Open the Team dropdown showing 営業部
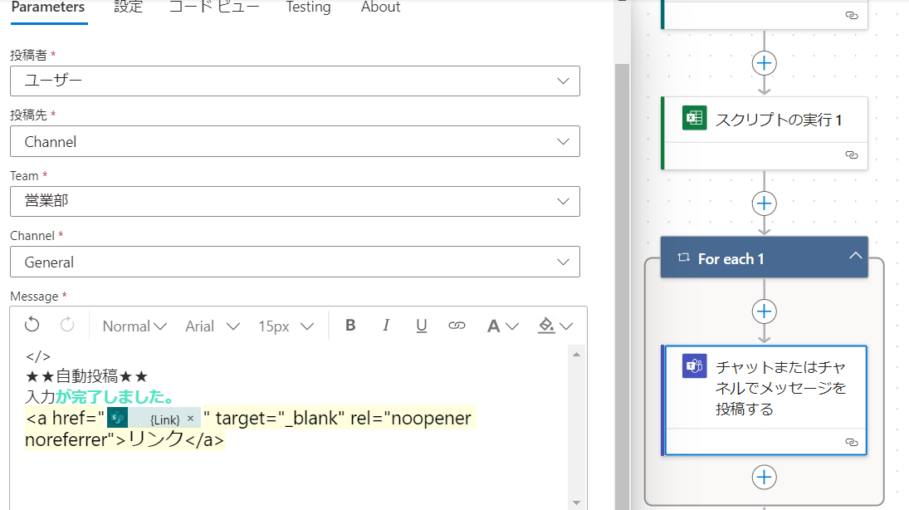This screenshot has width=909, height=510. 295,201
